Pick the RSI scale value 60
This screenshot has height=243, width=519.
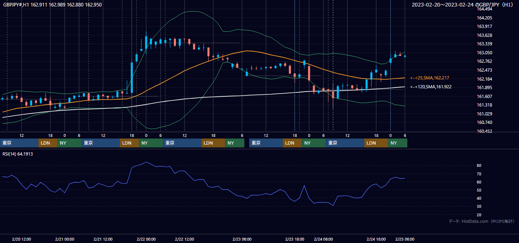coord(479,182)
